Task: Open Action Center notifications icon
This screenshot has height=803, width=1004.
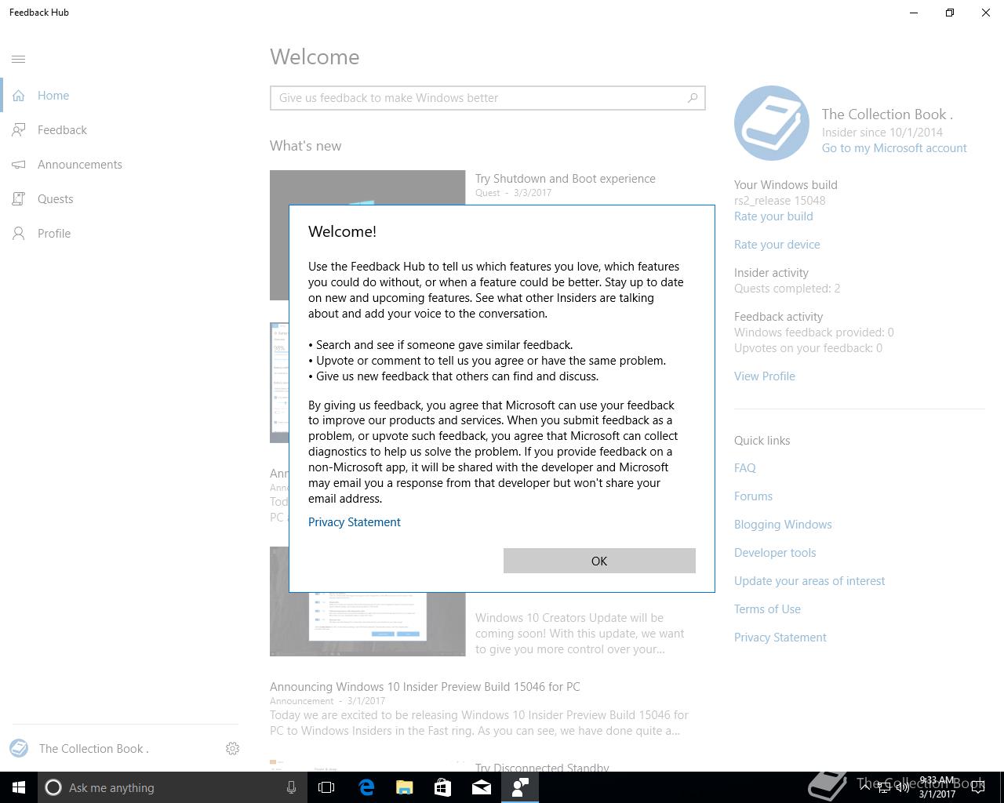Action: click(977, 787)
